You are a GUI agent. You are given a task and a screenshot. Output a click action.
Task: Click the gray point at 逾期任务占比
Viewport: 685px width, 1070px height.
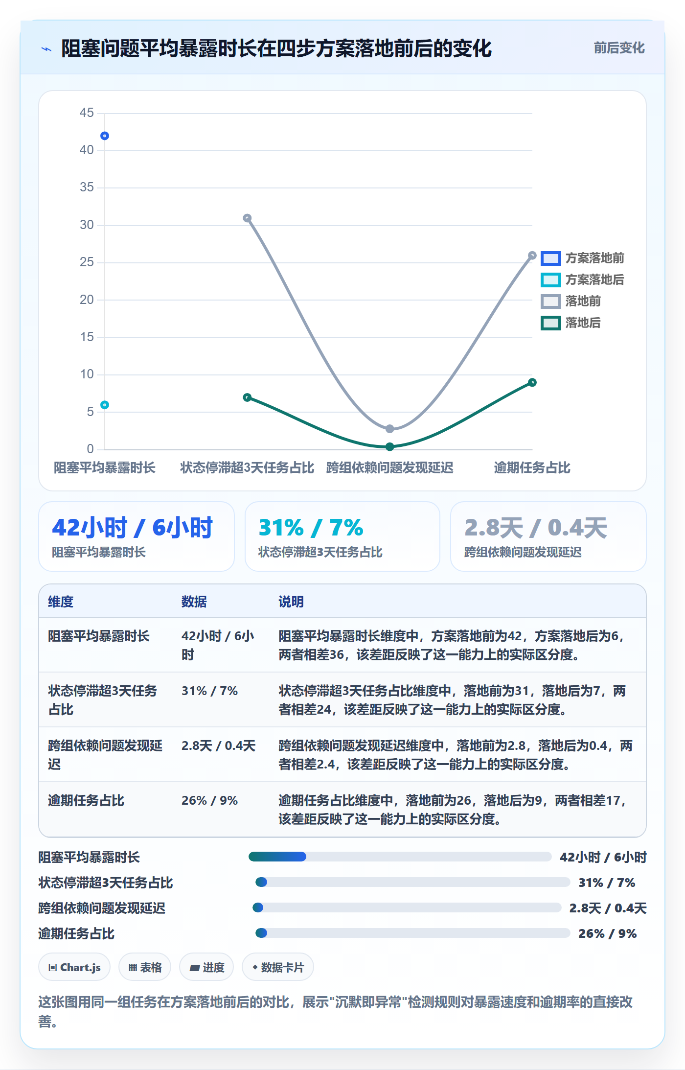pyautogui.click(x=532, y=255)
